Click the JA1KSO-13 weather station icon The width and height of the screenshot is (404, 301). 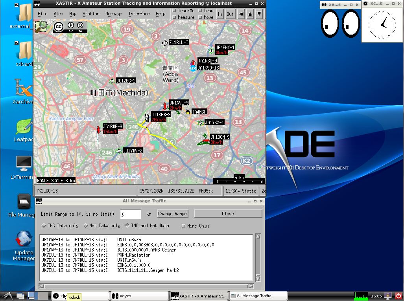(x=193, y=68)
